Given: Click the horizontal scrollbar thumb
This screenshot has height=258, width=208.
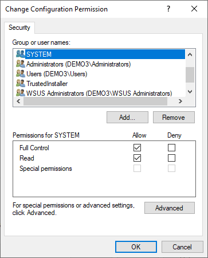Looking at the screenshot, I should point(95,101).
